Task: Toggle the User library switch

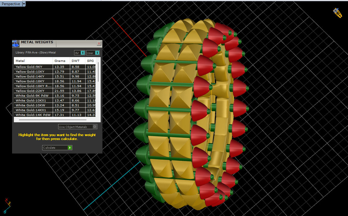Action: [x=93, y=53]
